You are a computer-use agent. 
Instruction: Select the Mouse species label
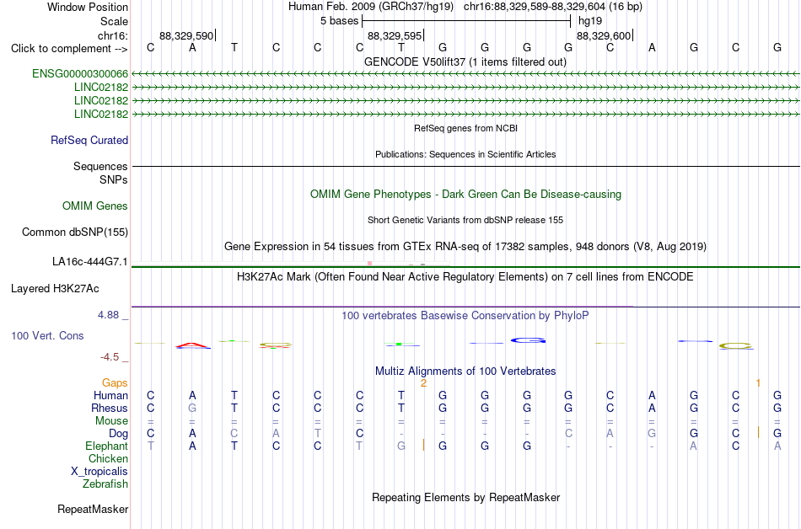pyautogui.click(x=111, y=421)
